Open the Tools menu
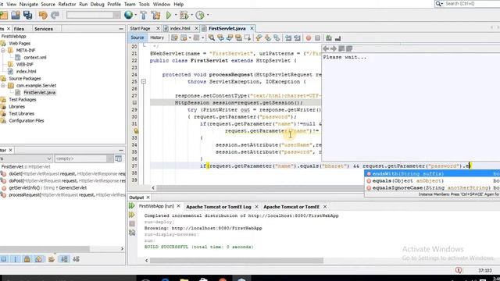Viewport: 500px width, 281px height. coord(144,4)
